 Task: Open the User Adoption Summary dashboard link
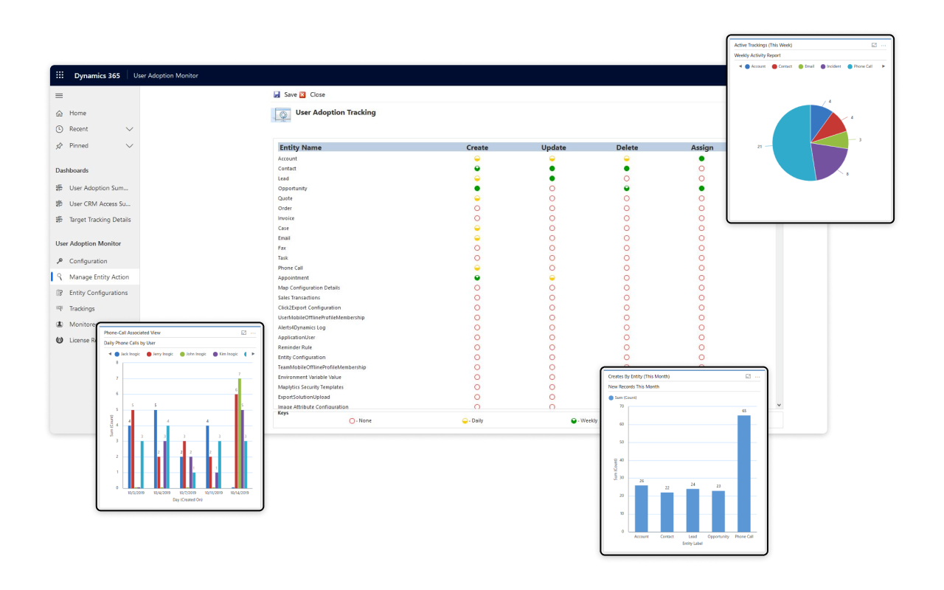pyautogui.click(x=99, y=188)
